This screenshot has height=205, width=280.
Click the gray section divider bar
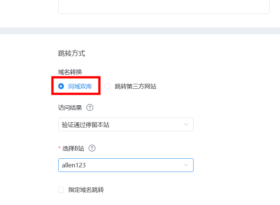[140, 31]
